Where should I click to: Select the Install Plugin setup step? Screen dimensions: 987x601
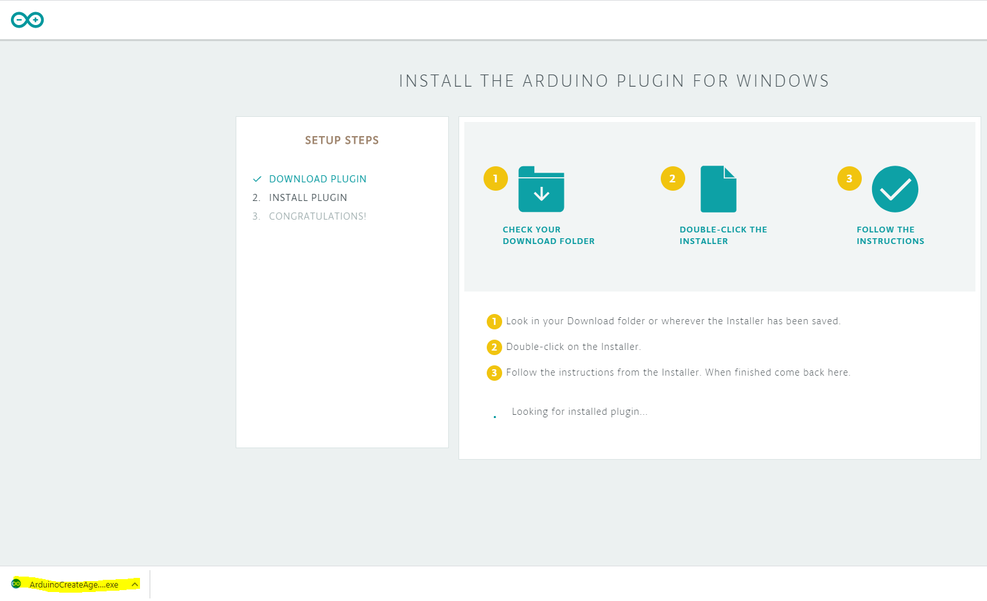pos(308,198)
